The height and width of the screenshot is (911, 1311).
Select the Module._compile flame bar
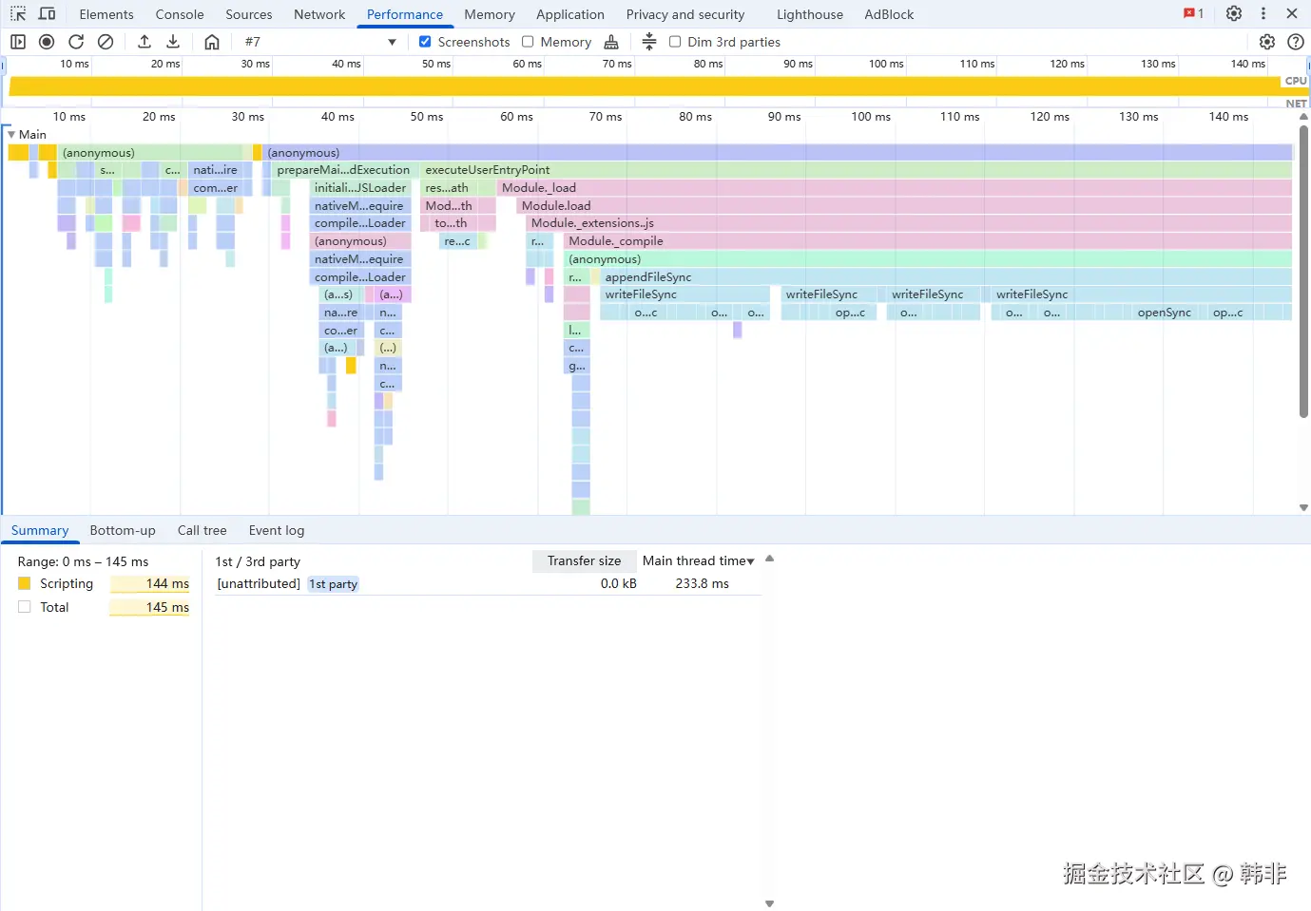click(928, 241)
